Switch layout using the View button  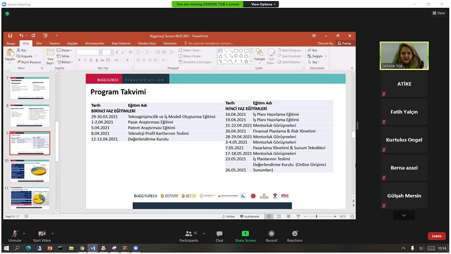click(x=438, y=13)
